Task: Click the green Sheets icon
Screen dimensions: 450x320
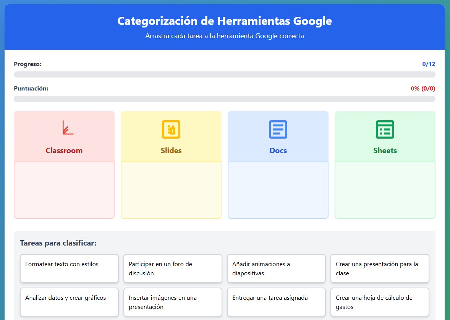Action: [385, 129]
